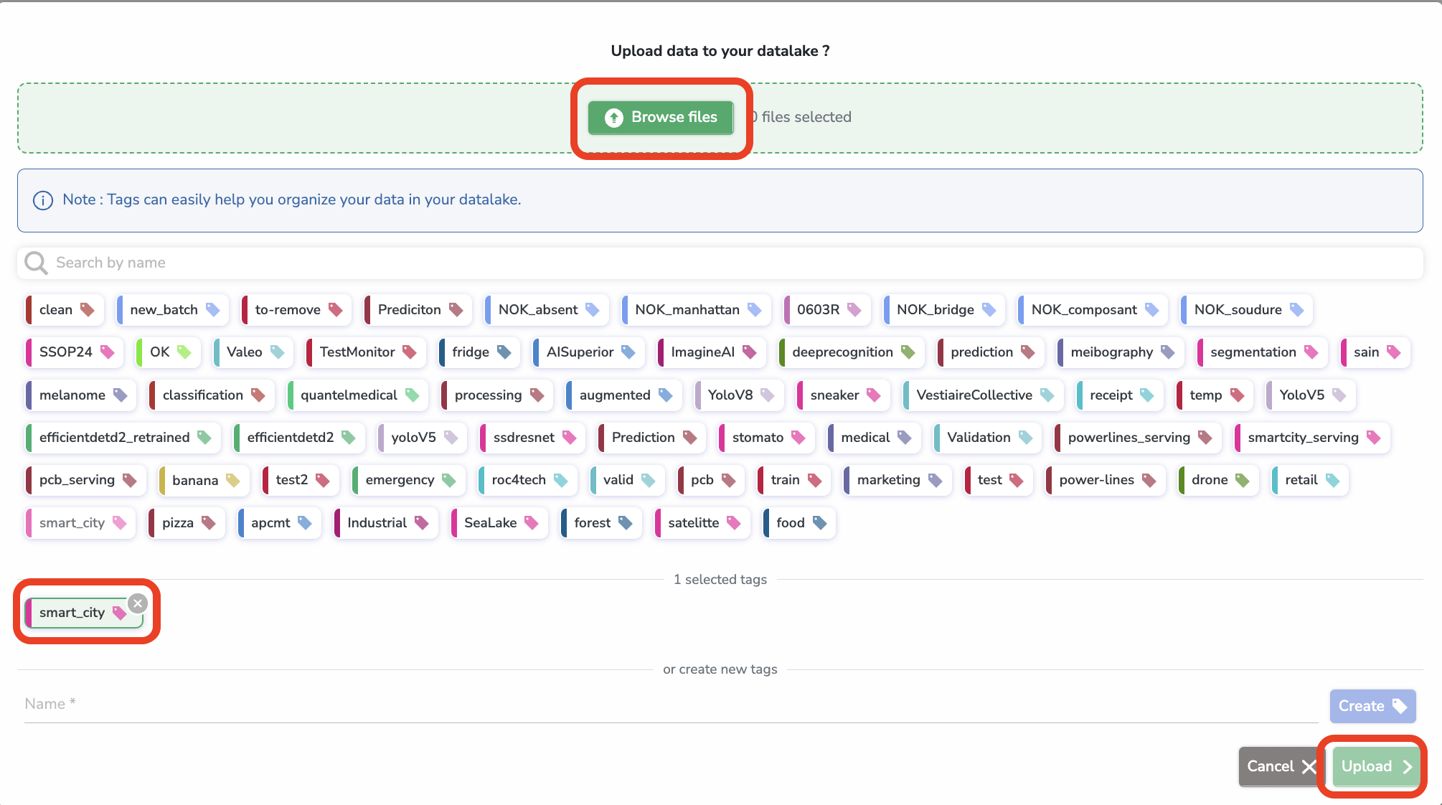Select the clean tag chip

(63, 309)
